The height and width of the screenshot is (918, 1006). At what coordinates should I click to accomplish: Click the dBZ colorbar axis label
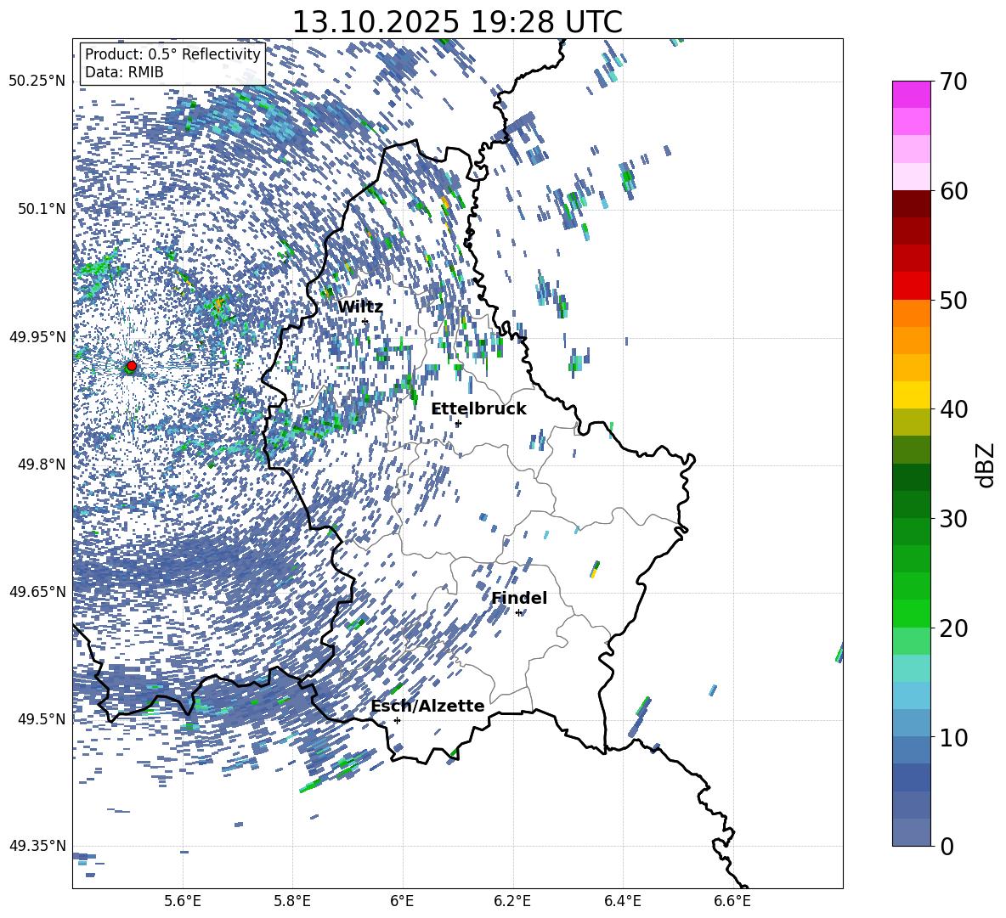(986, 464)
